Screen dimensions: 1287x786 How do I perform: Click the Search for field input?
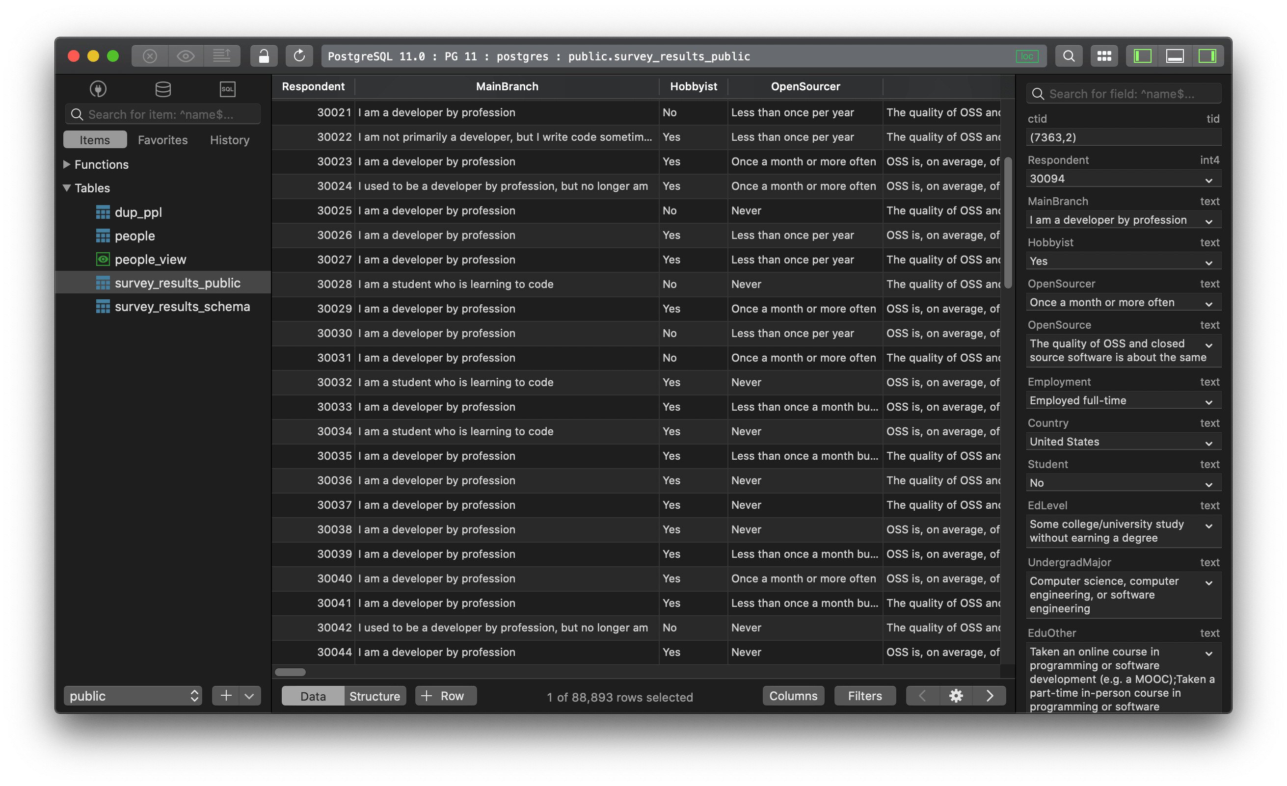click(x=1128, y=94)
